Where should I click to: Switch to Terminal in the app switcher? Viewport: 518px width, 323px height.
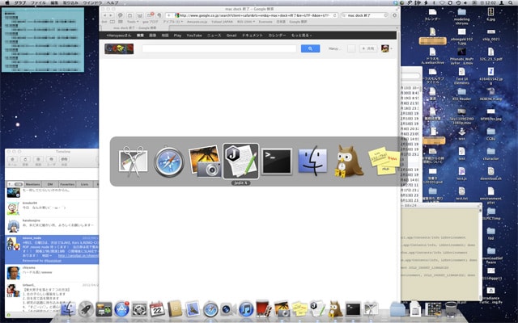277,161
